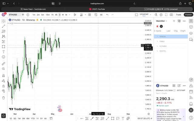194x121 pixels.
Task: Select the rectangle shape tool in left sidebar
Action: (x=3, y=47)
